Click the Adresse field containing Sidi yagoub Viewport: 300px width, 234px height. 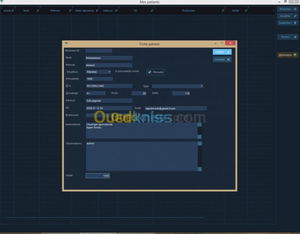coord(109,100)
